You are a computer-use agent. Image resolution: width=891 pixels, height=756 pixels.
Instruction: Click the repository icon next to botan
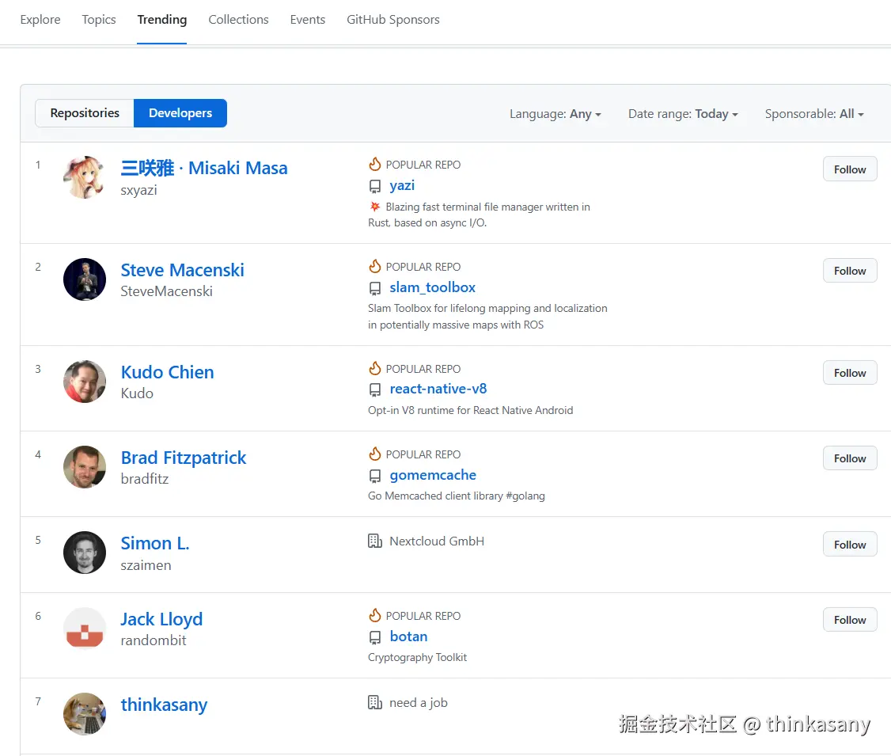point(375,636)
